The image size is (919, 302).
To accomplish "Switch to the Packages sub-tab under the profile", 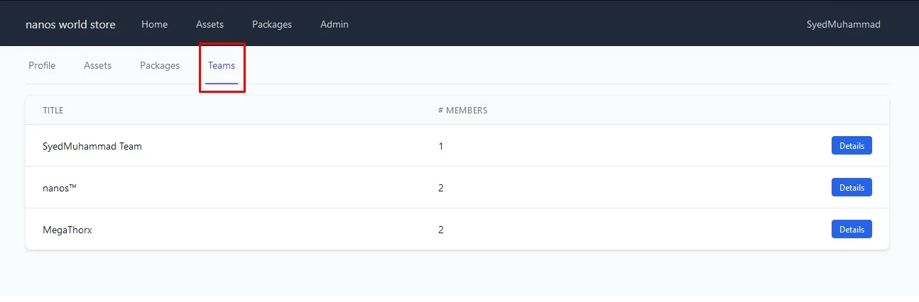I will point(160,65).
